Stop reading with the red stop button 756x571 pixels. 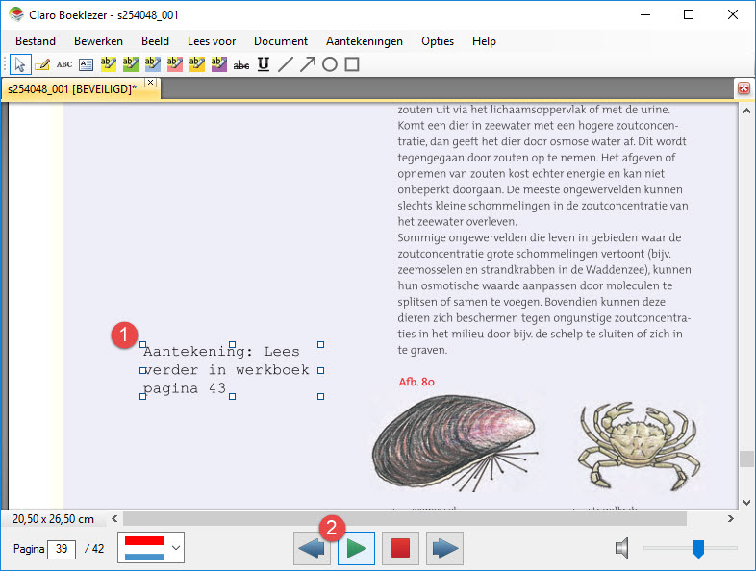click(x=401, y=548)
